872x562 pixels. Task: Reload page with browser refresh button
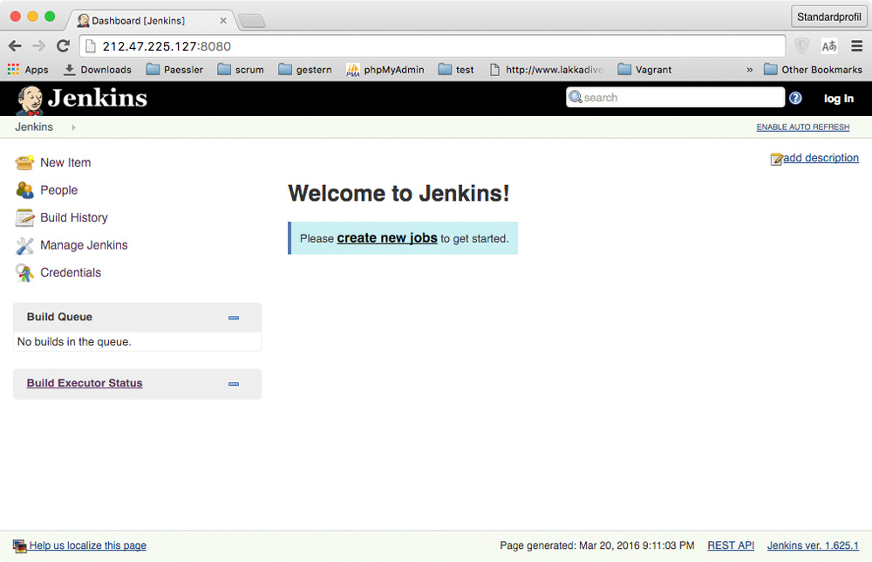[x=63, y=46]
